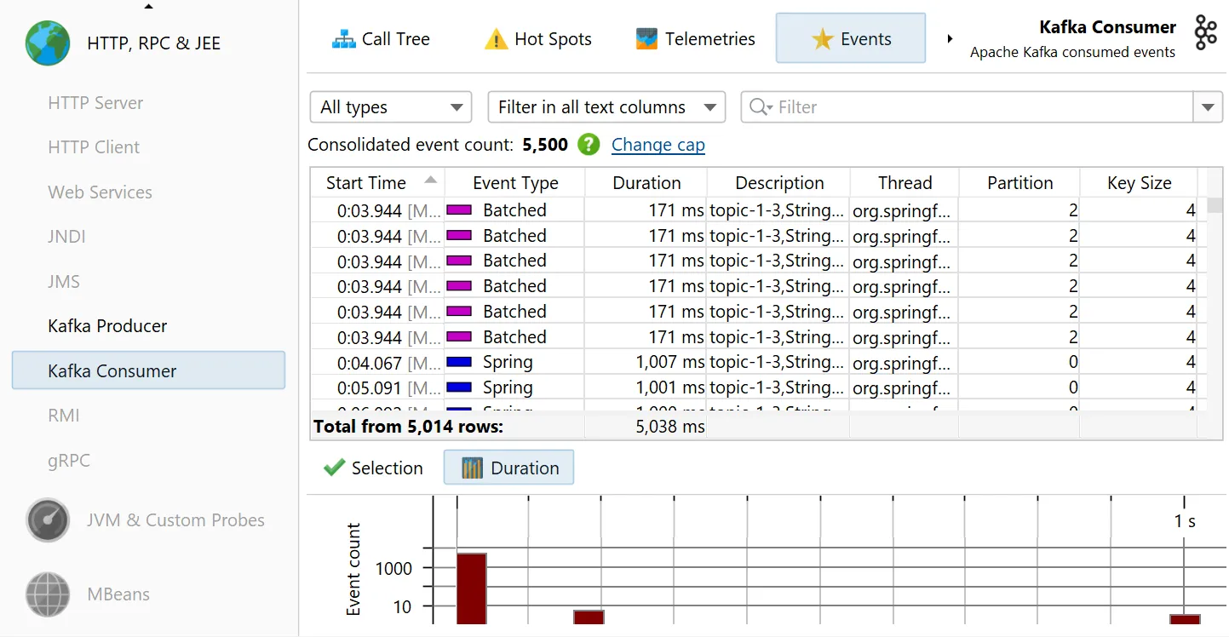The height and width of the screenshot is (637, 1229).
Task: Select the 1,001 ms duration cell
Action: coord(646,387)
